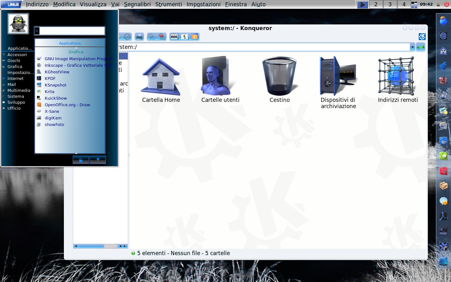Select the Grafica category

tap(15, 66)
